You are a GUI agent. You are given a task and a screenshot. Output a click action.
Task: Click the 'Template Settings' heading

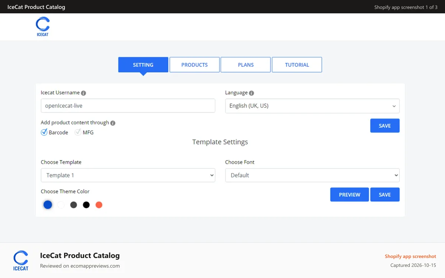(220, 142)
